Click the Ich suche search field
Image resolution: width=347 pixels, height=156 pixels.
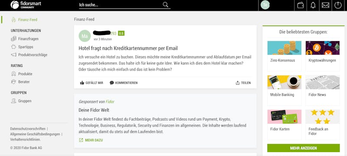pos(125,5)
